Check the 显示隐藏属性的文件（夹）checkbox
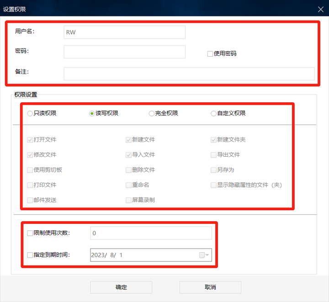Image resolution: width=329 pixels, height=302 pixels. tap(213, 185)
